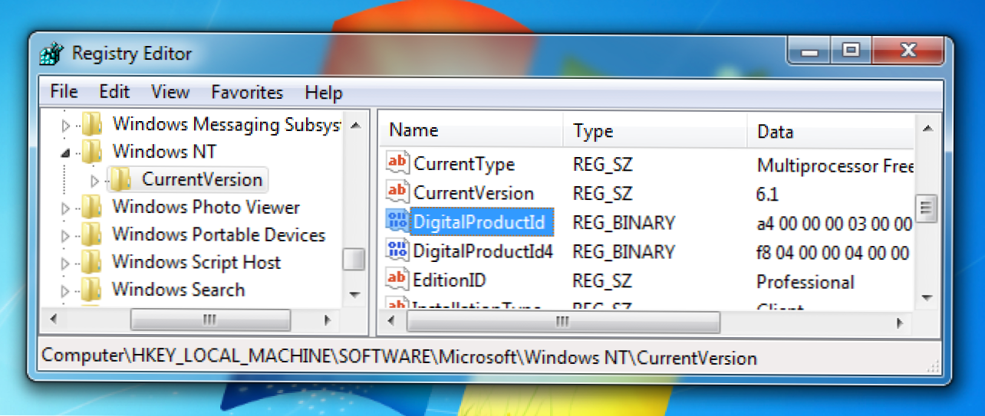Click the DigitalProductId4 binary icon
This screenshot has width=985, height=416.
[397, 251]
